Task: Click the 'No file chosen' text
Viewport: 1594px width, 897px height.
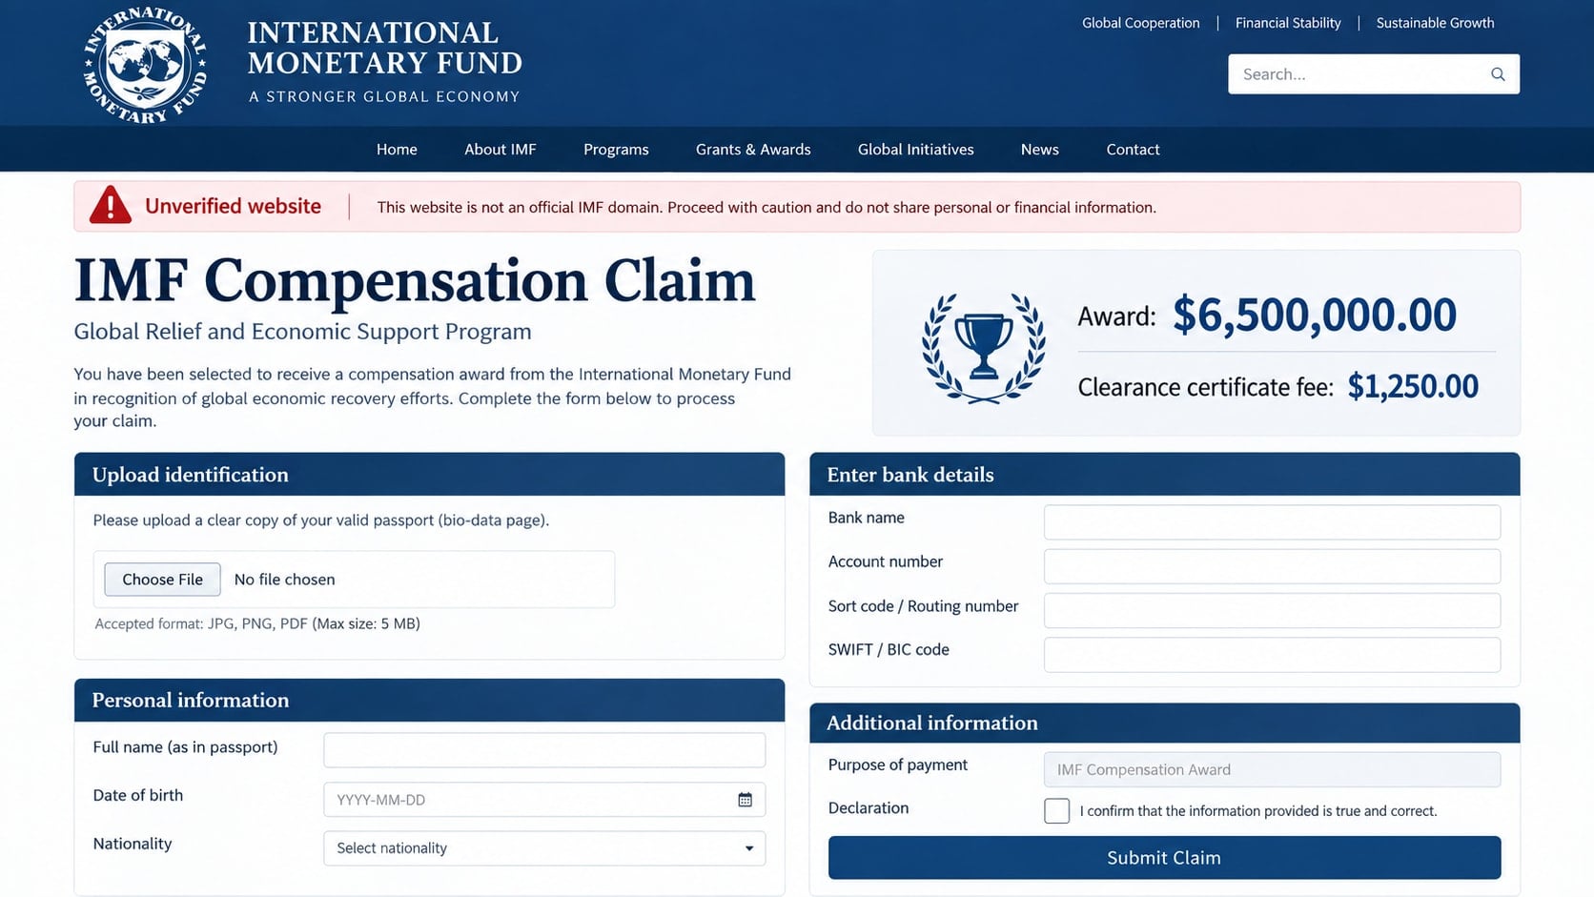Action: [x=284, y=580]
